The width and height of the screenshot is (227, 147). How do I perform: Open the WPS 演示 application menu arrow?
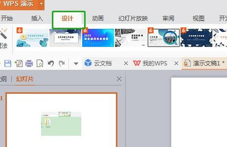[41, 4]
